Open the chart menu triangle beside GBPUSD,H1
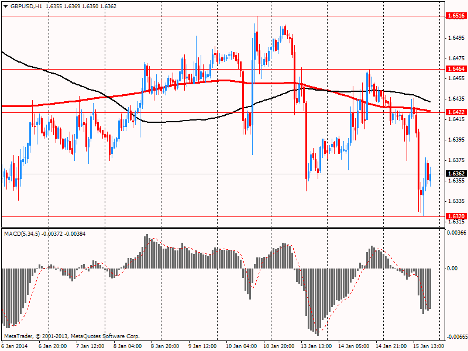Screen dimensions: 468x351 pos(5,6)
